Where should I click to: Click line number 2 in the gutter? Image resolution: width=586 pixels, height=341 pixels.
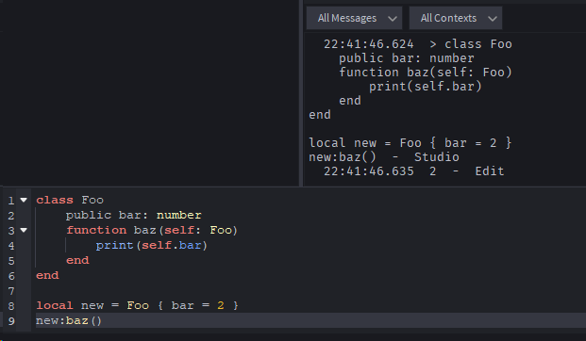coord(11,216)
